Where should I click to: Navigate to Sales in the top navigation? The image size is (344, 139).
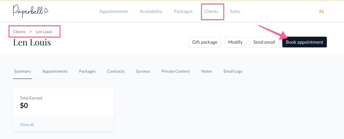(235, 11)
